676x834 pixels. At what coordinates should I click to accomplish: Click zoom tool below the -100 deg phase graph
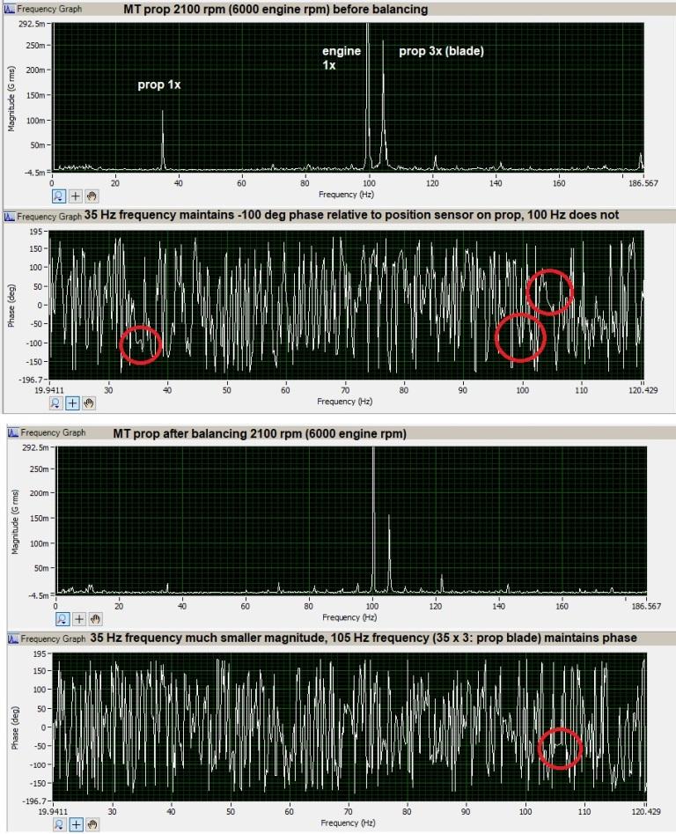pos(59,402)
